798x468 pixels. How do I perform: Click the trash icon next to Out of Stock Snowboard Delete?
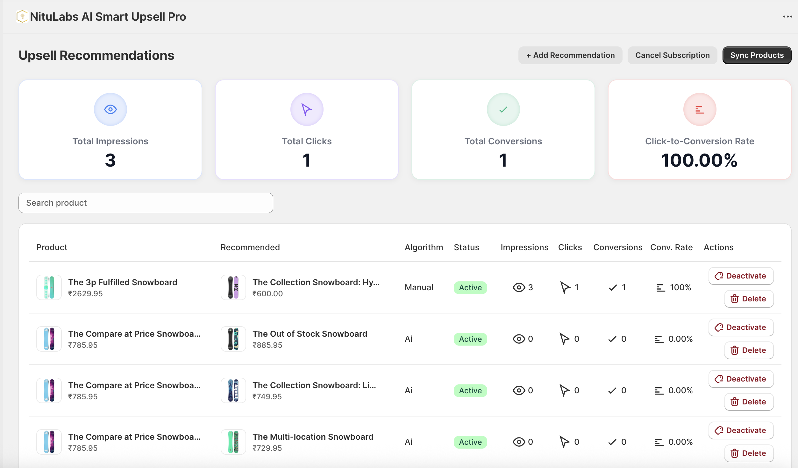[x=734, y=350]
